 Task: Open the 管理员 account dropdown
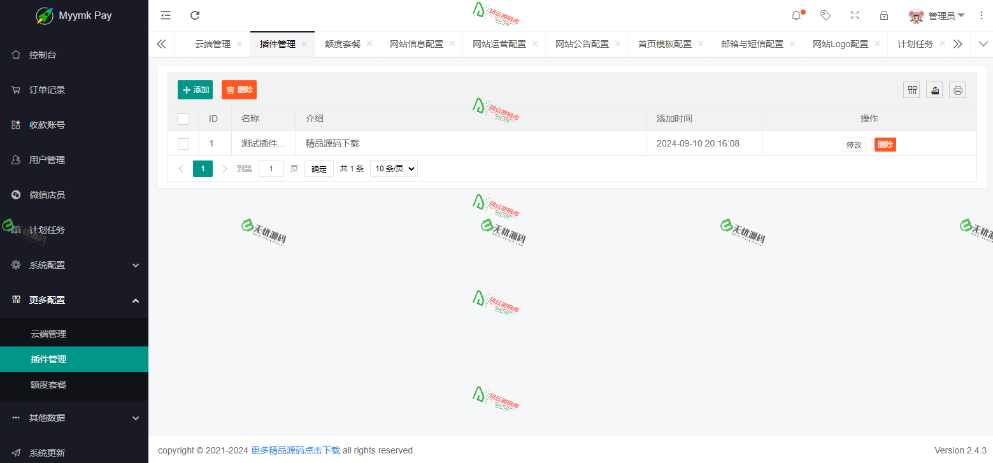click(x=943, y=15)
